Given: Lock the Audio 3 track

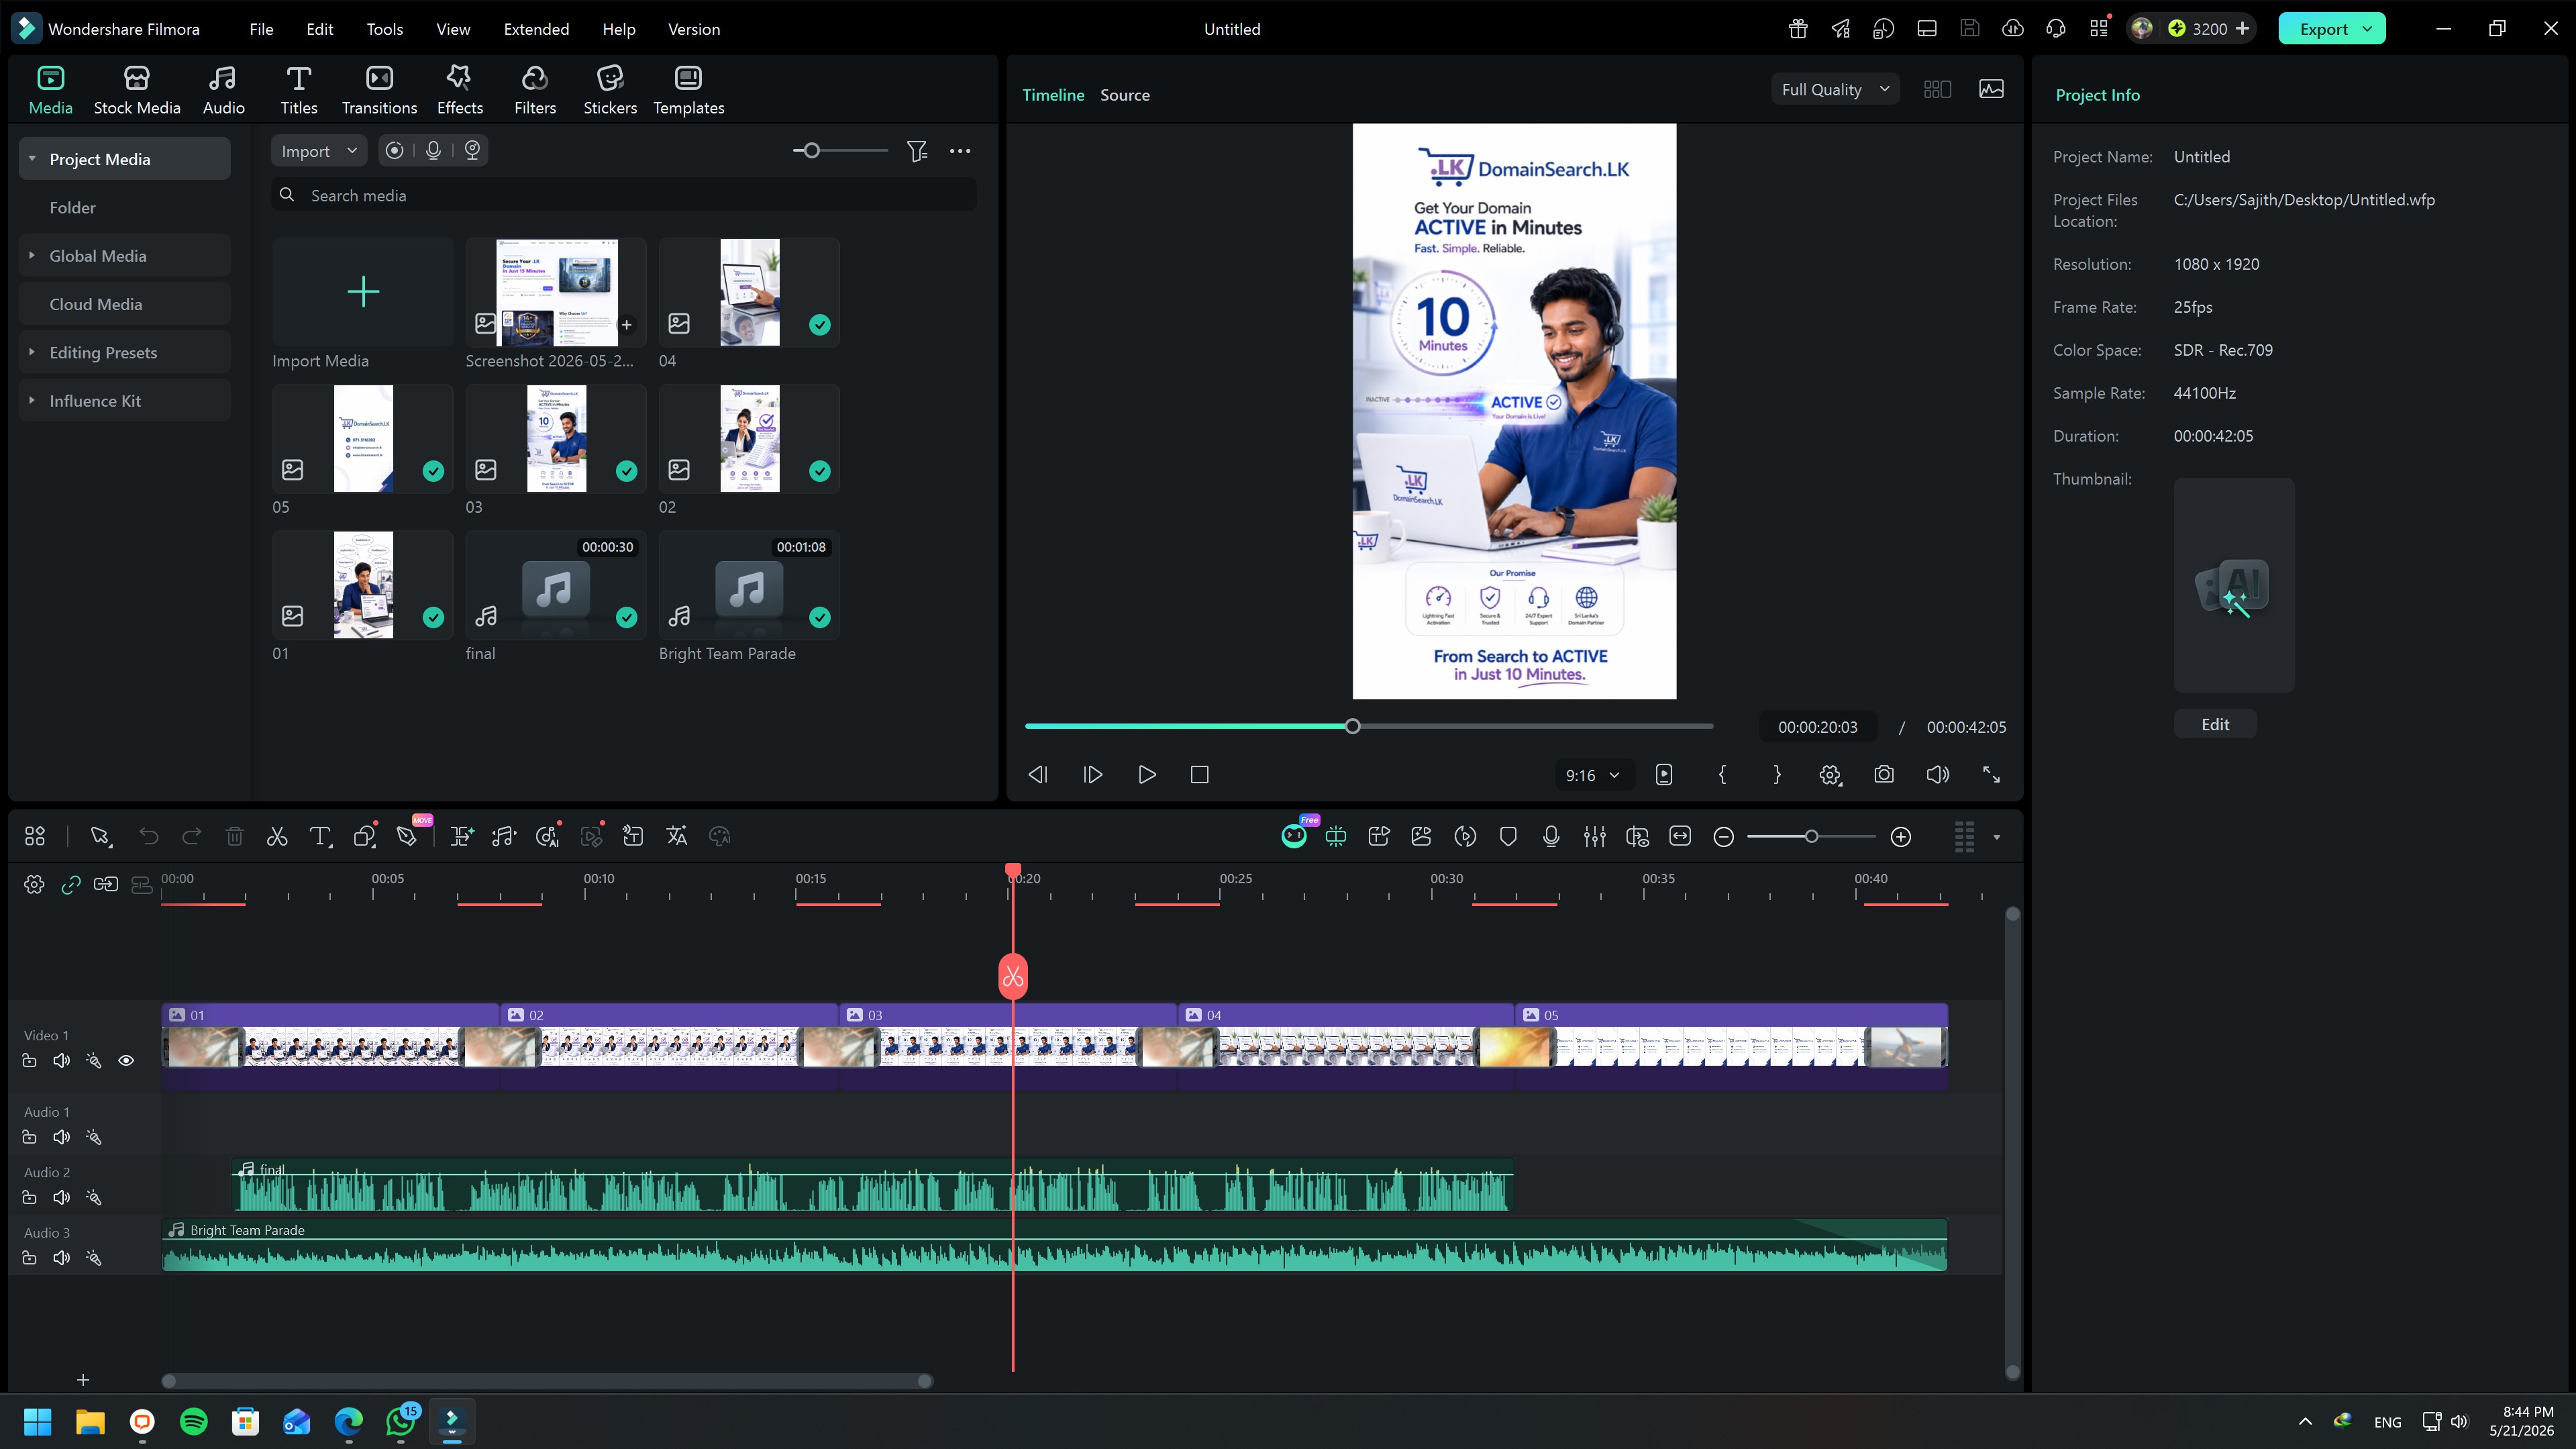Looking at the screenshot, I should 29,1258.
